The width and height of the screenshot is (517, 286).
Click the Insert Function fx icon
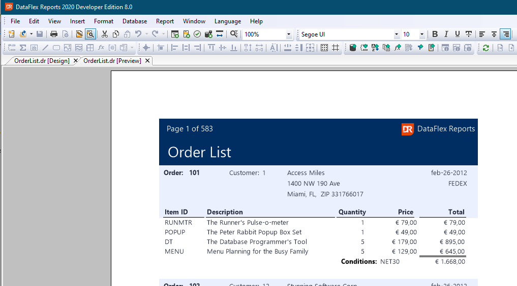tap(101, 48)
